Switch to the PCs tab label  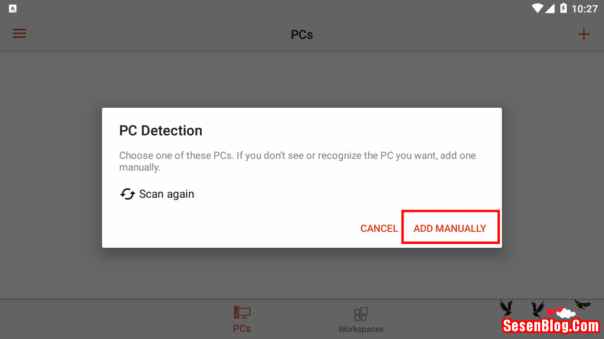(x=242, y=328)
